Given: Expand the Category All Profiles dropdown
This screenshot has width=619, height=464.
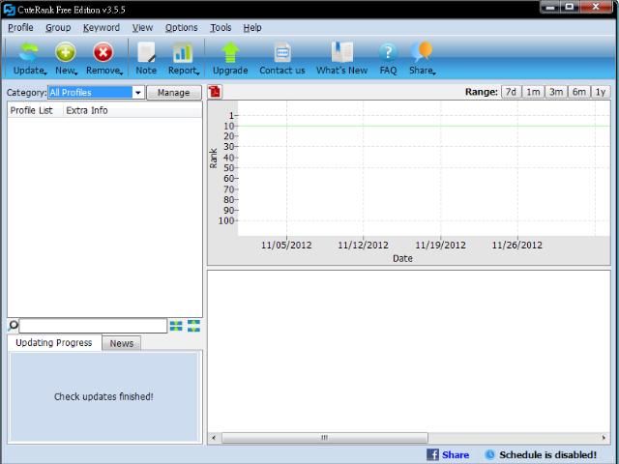Looking at the screenshot, I should (x=138, y=93).
